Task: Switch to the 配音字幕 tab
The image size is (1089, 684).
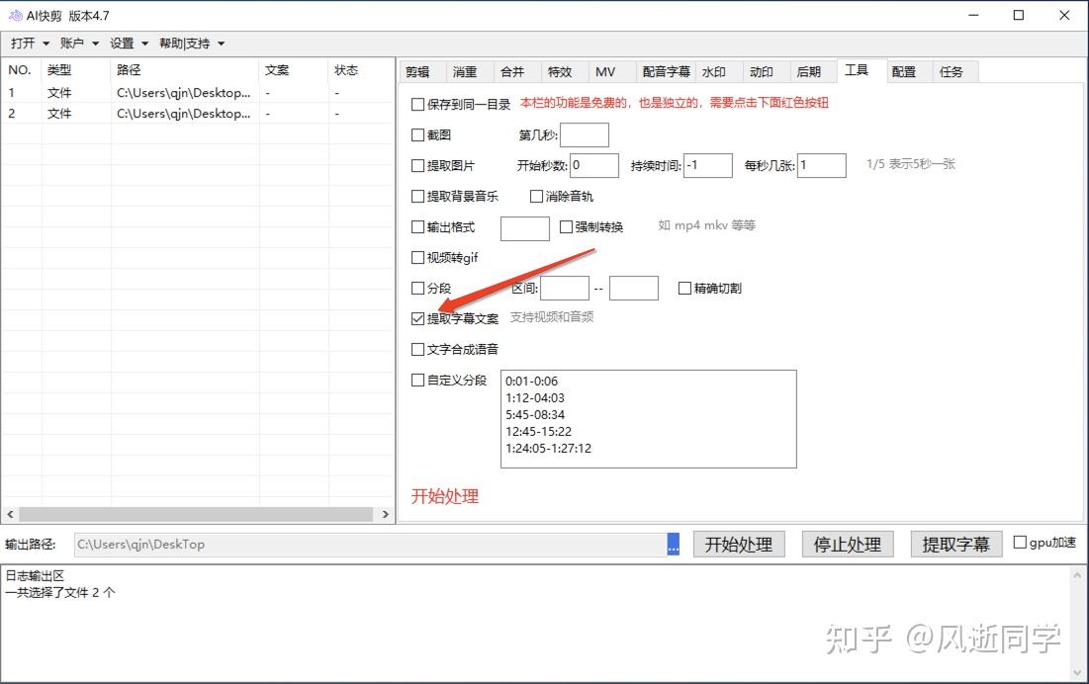Action: [x=668, y=70]
